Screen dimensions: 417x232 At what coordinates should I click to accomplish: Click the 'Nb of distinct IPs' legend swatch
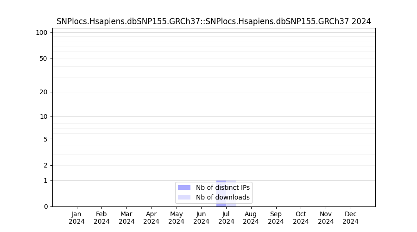[x=184, y=187]
